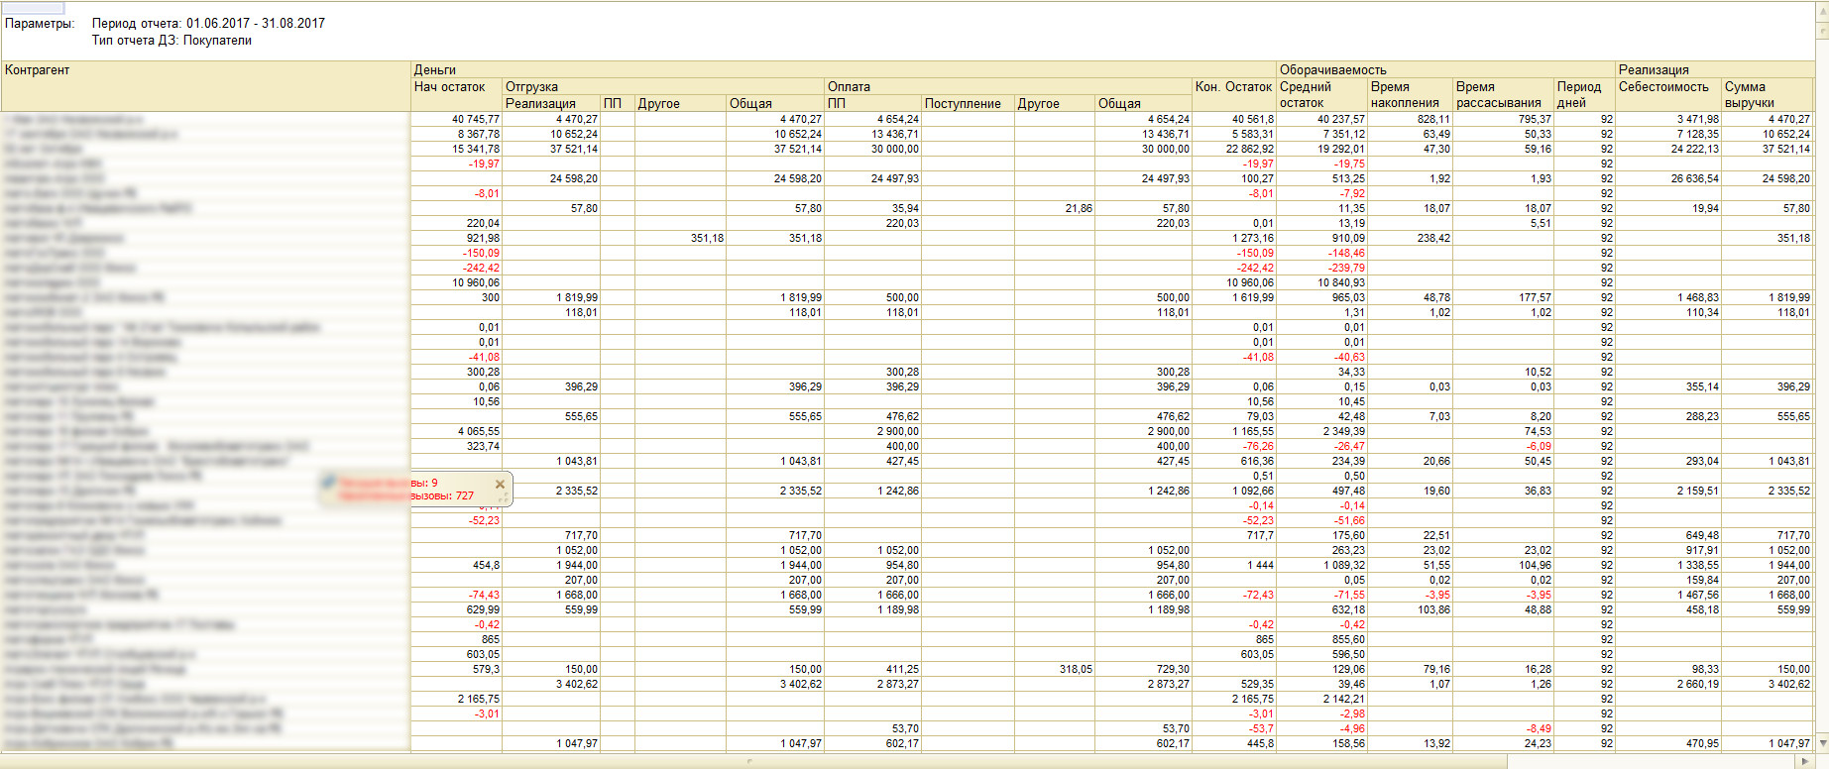Image resolution: width=1829 pixels, height=769 pixels.
Task: Select the Период отчета parameter text
Action: 208,23
